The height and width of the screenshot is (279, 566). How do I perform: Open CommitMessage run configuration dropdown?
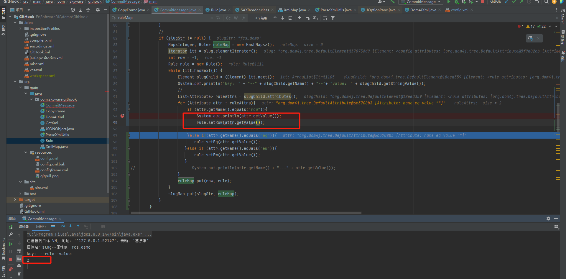point(421,2)
